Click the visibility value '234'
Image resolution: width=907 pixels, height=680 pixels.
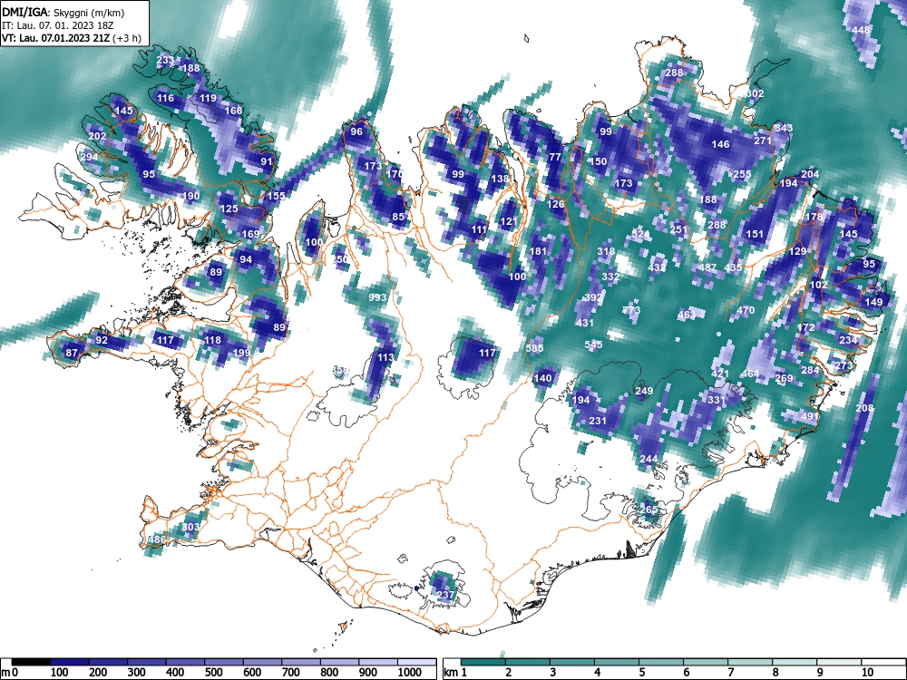coord(849,340)
